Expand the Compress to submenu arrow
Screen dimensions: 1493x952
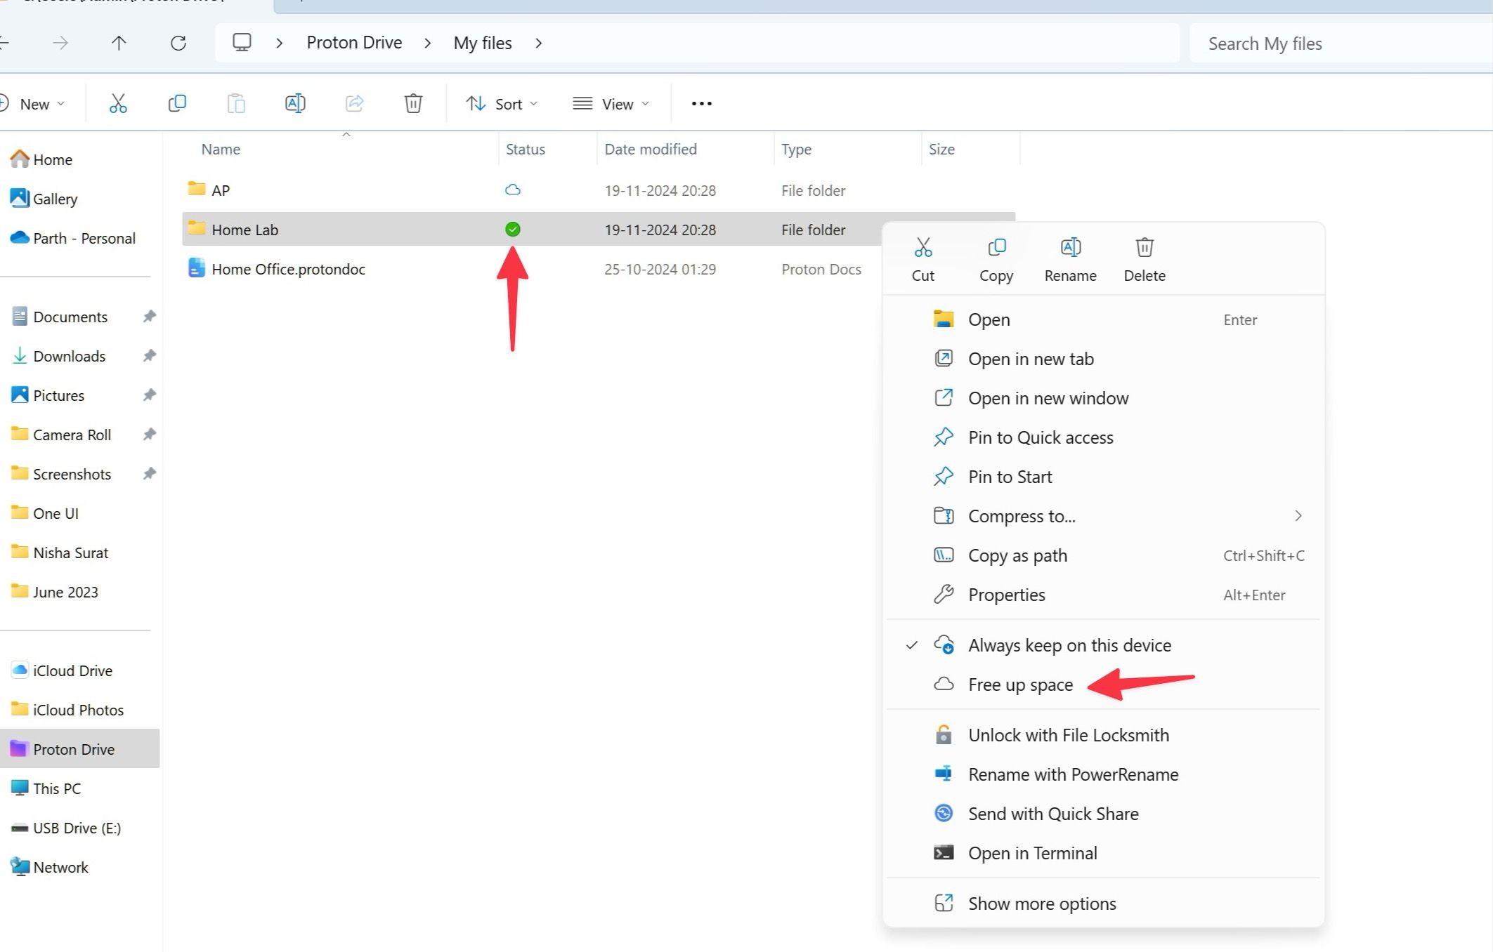1298,516
